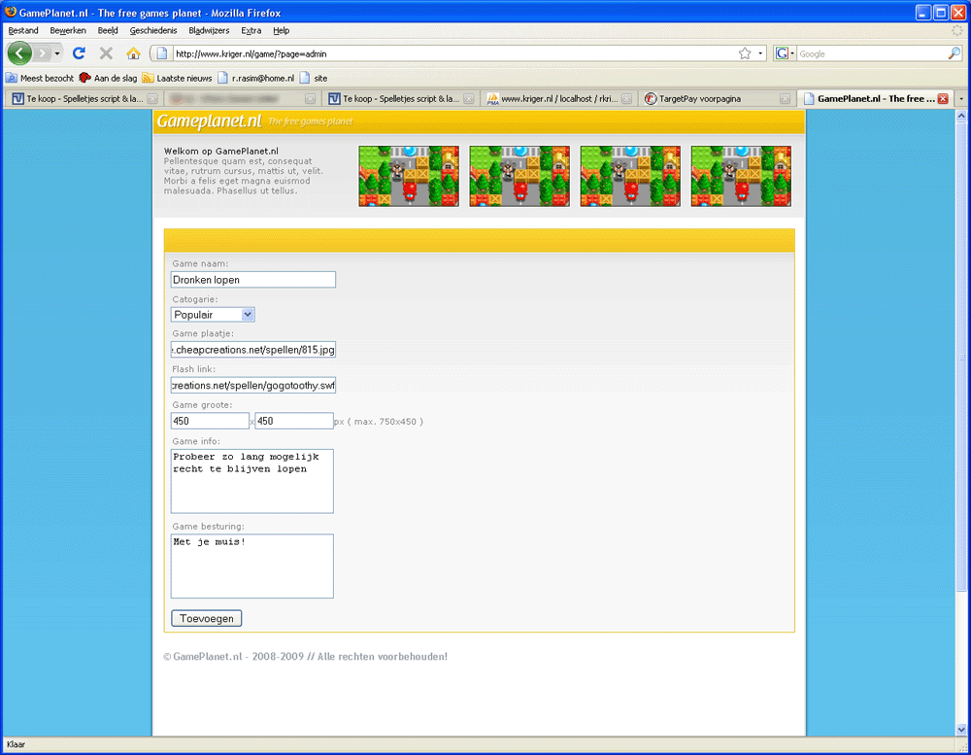Click the Flash link URL field
Viewport: 971px width, 755px height.
[x=253, y=385]
